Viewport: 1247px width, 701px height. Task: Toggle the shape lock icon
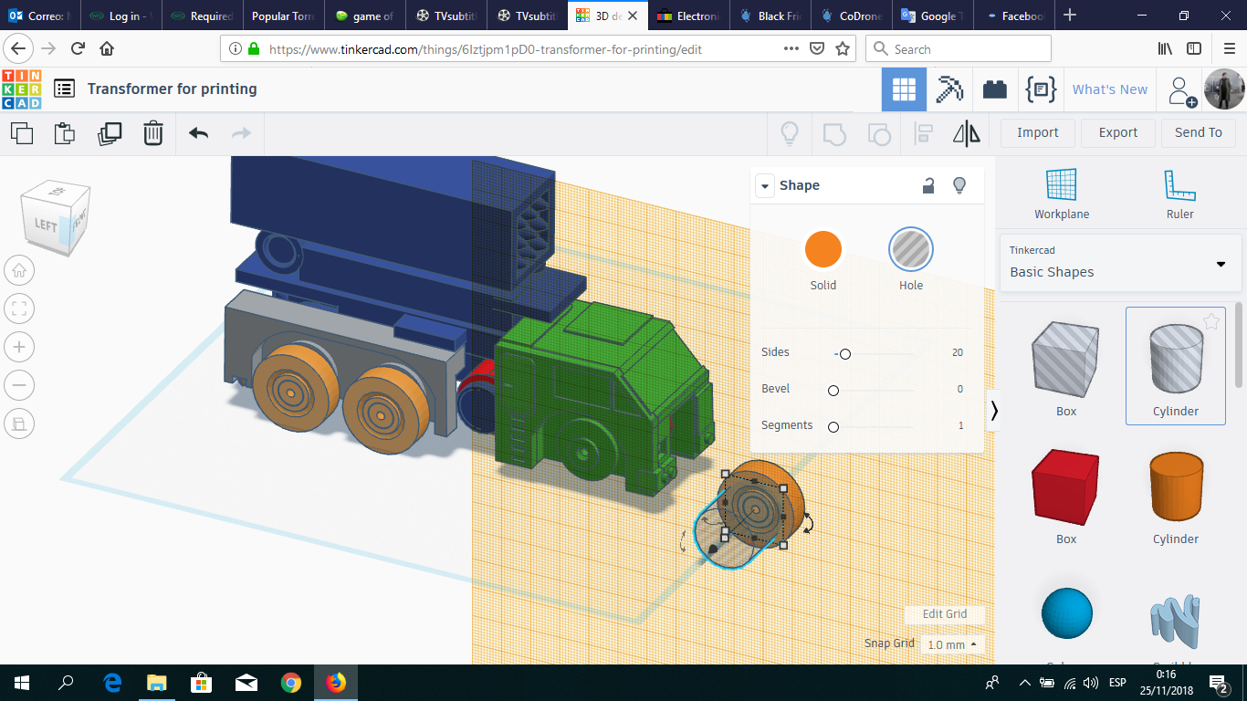pos(927,185)
